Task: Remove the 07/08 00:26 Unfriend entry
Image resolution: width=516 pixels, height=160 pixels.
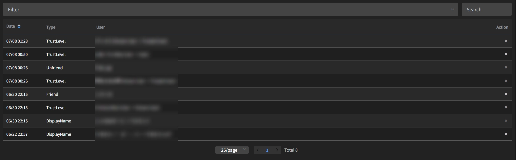Action: point(506,68)
